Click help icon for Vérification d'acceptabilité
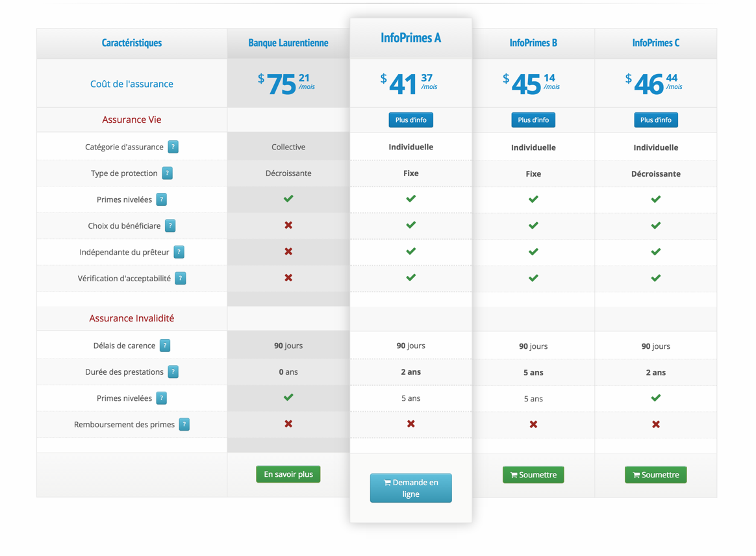Viewport: 756px width, 556px height. click(x=181, y=279)
